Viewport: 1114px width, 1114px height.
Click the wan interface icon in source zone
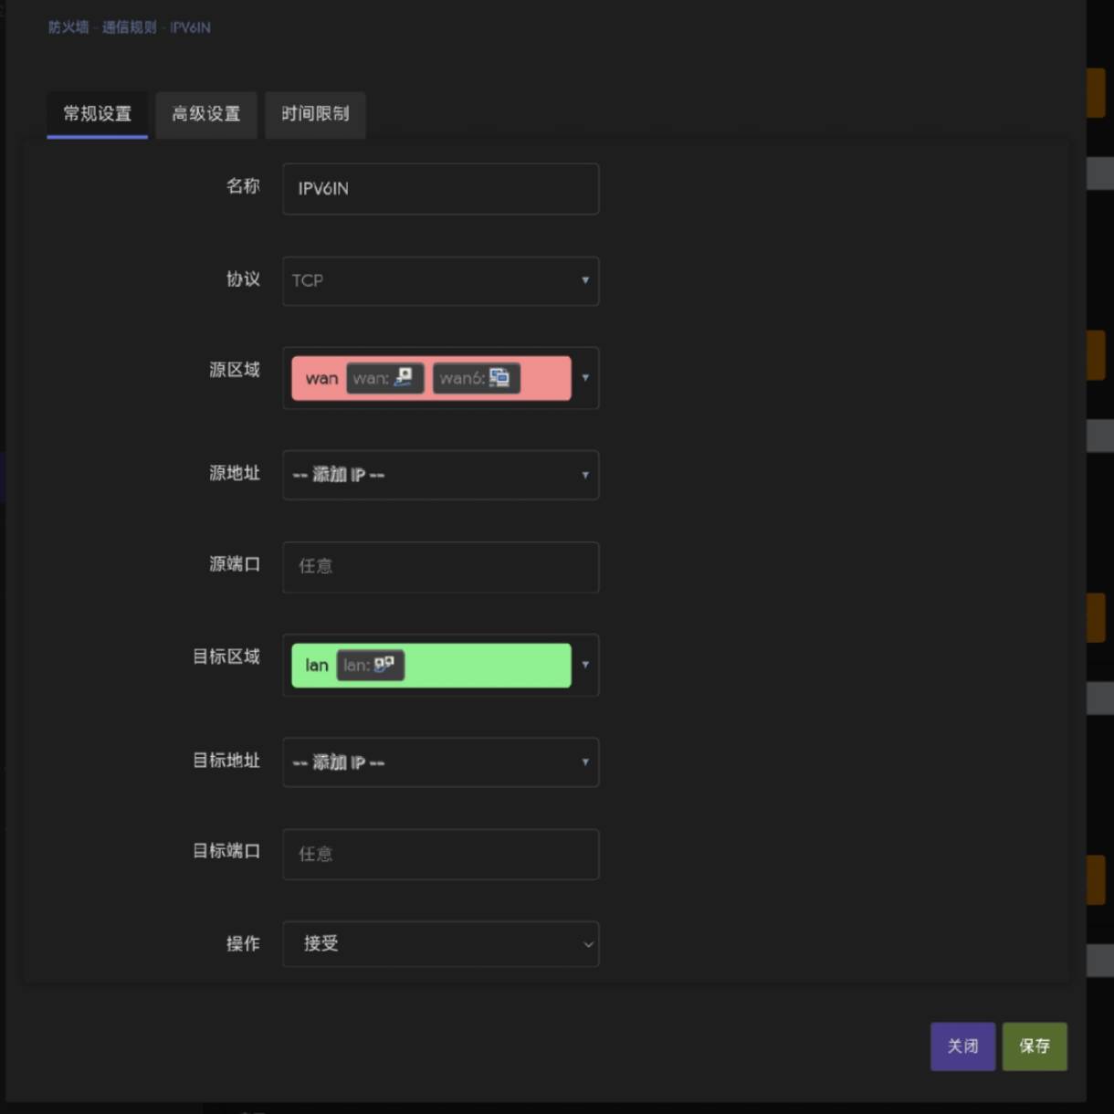(404, 377)
